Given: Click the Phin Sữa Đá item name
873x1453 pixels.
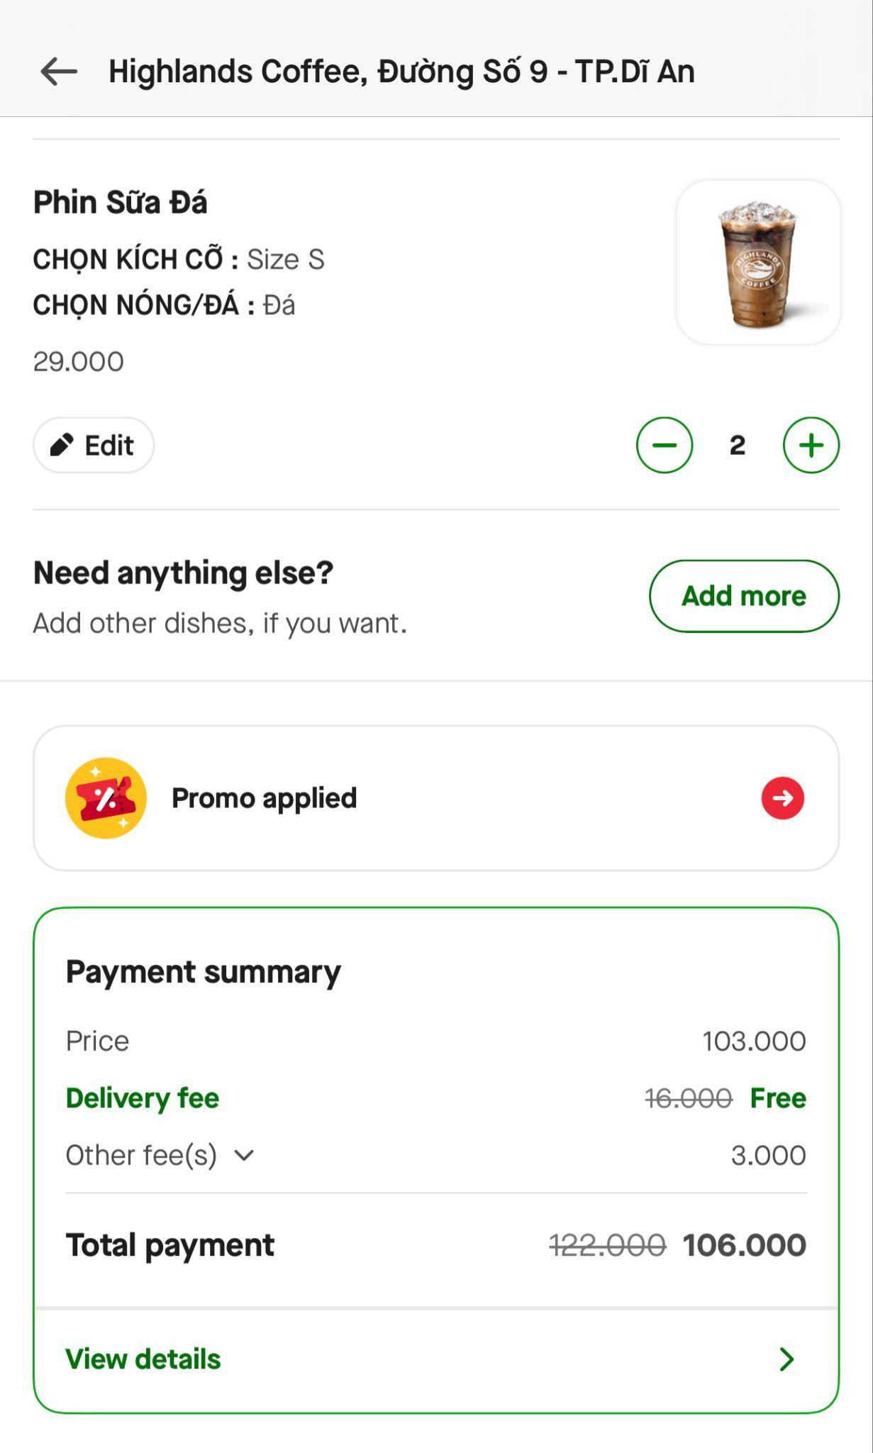Looking at the screenshot, I should [x=120, y=202].
